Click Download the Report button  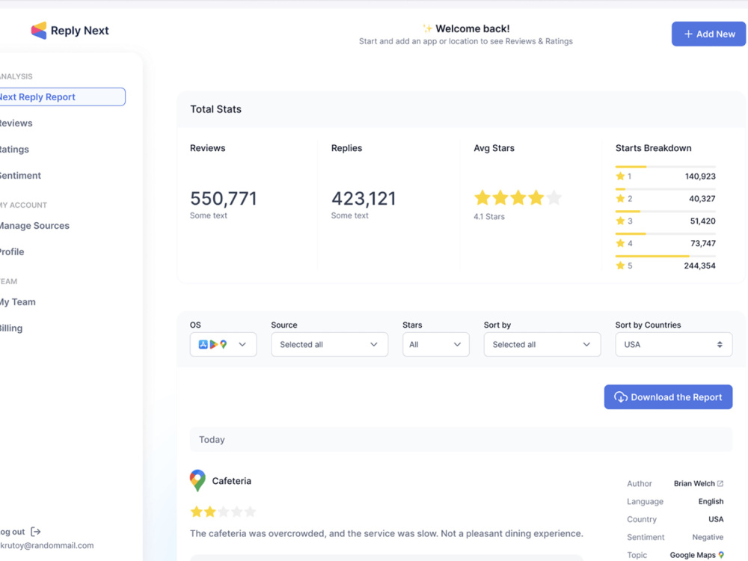668,397
